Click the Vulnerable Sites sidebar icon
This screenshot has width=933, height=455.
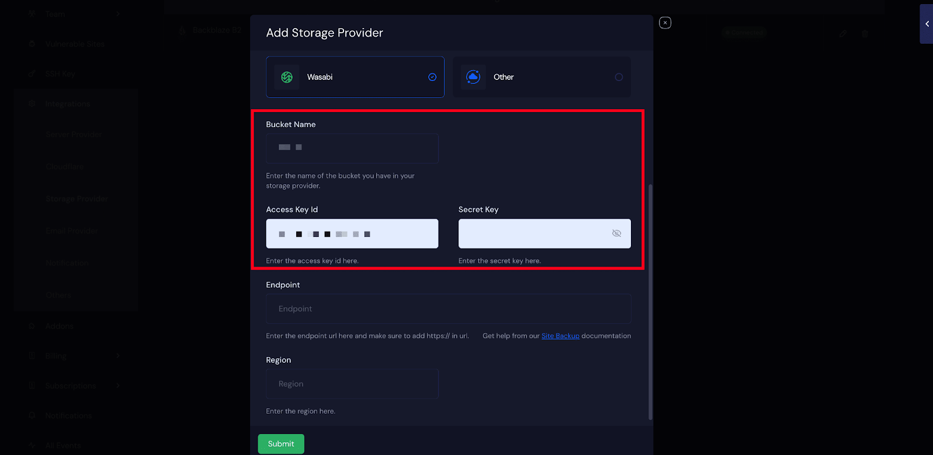point(32,44)
